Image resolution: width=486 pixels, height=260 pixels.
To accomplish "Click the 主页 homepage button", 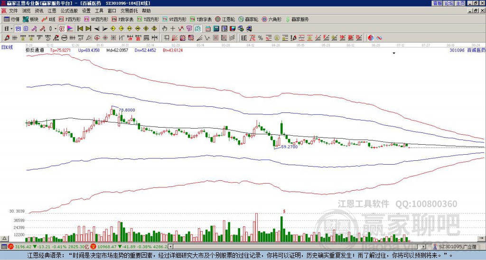I will [460, 3].
